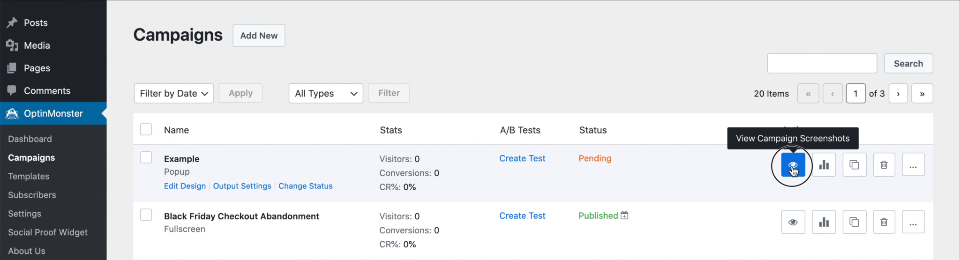Open analytics for Black Friday Checkout Abandonment
The height and width of the screenshot is (260, 960).
(824, 222)
